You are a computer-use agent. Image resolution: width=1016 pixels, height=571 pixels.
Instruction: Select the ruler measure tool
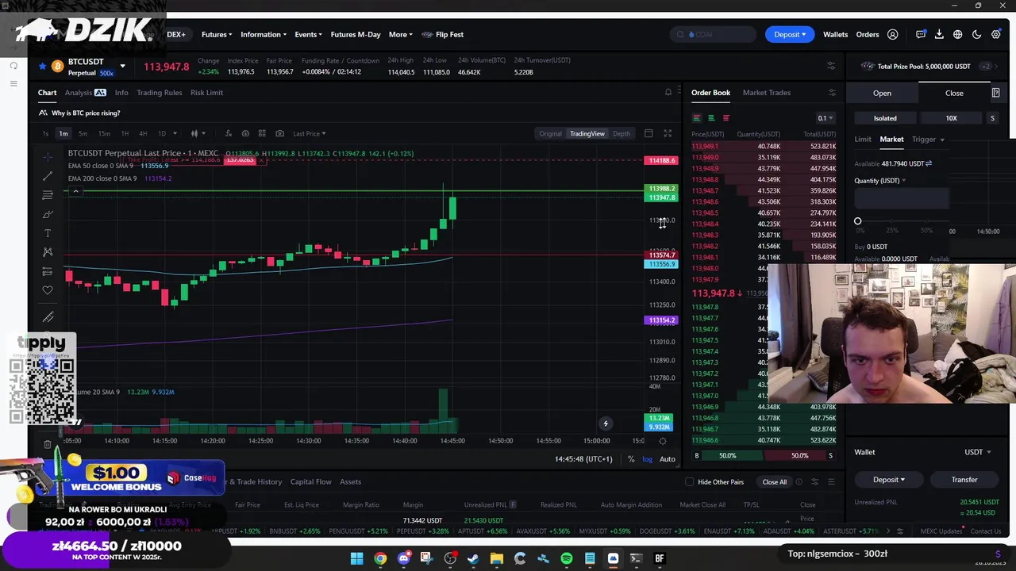(x=48, y=317)
